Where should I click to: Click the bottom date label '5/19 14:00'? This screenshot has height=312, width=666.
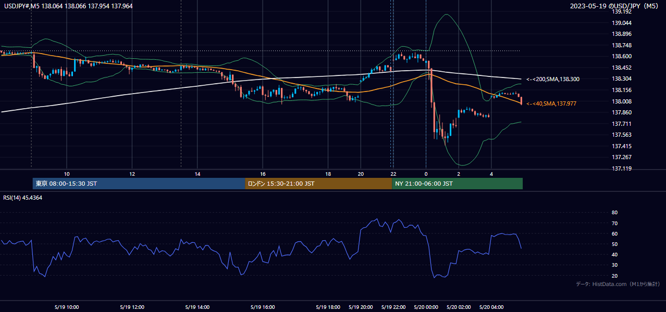tap(197, 307)
